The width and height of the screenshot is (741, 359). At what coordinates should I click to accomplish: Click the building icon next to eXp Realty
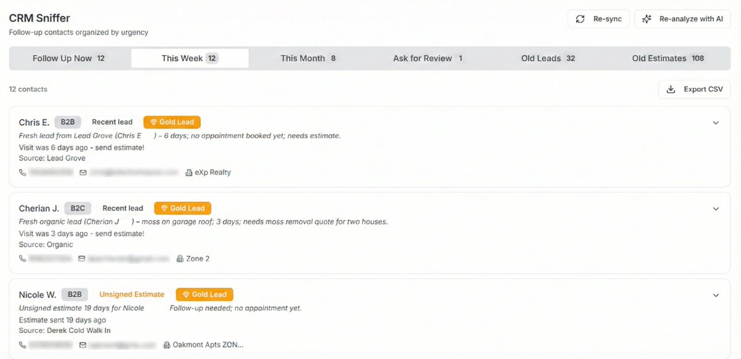pyautogui.click(x=189, y=172)
